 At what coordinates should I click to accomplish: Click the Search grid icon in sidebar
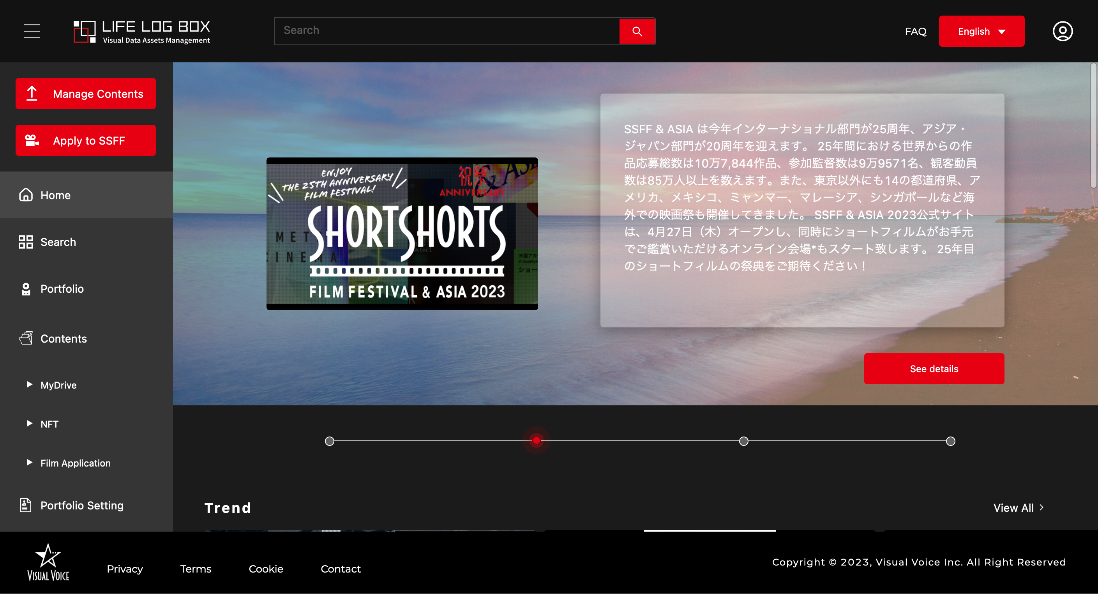pyautogui.click(x=26, y=242)
